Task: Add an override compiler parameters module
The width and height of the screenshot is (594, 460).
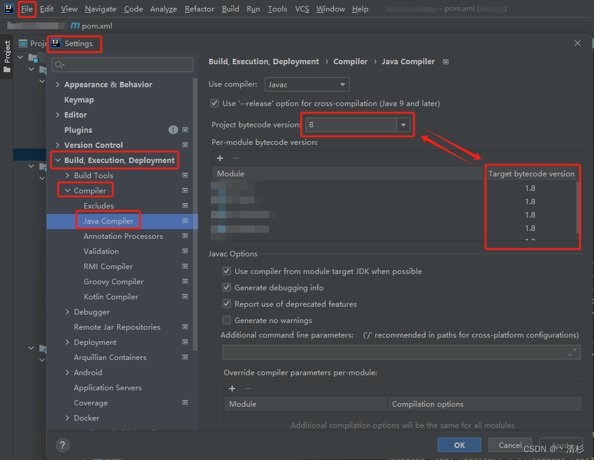Action: click(x=232, y=388)
